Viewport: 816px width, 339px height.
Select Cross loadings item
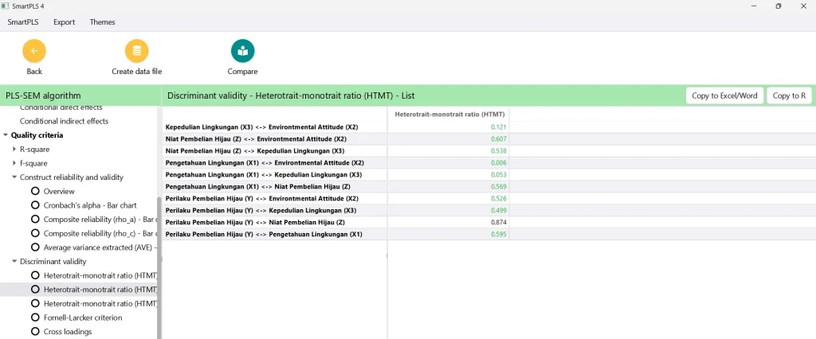coord(35,332)
